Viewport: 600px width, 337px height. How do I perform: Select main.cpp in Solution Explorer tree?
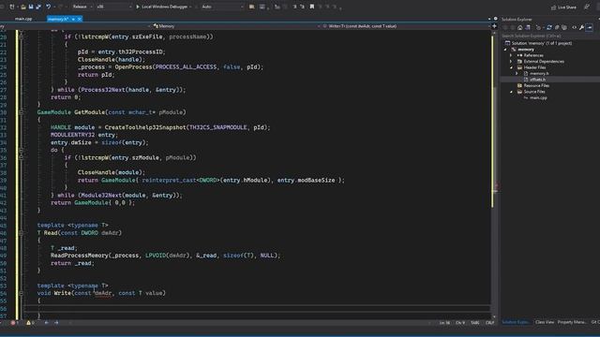coord(538,97)
